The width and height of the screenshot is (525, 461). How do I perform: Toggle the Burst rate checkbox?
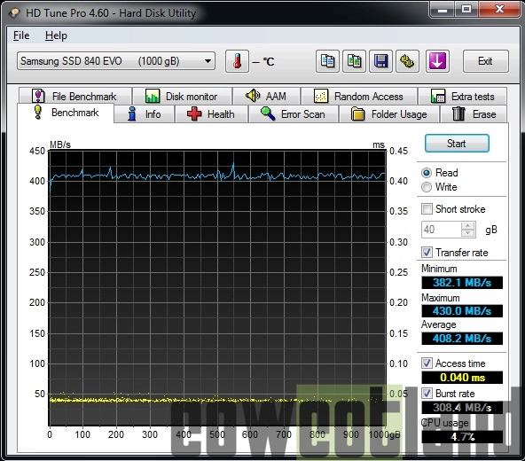(427, 394)
